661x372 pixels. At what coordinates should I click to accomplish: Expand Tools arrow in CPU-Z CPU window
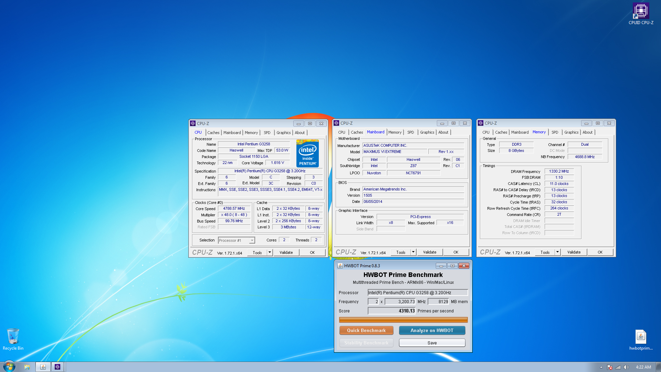[270, 252]
